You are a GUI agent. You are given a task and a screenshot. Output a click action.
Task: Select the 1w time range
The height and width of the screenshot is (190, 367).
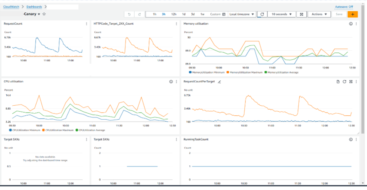click(202, 14)
